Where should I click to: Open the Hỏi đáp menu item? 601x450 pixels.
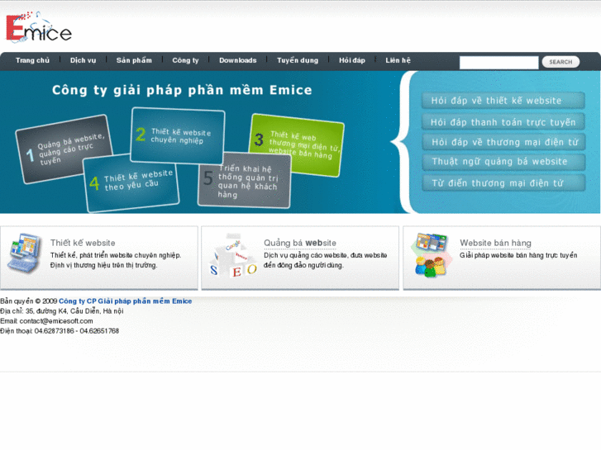click(x=352, y=60)
